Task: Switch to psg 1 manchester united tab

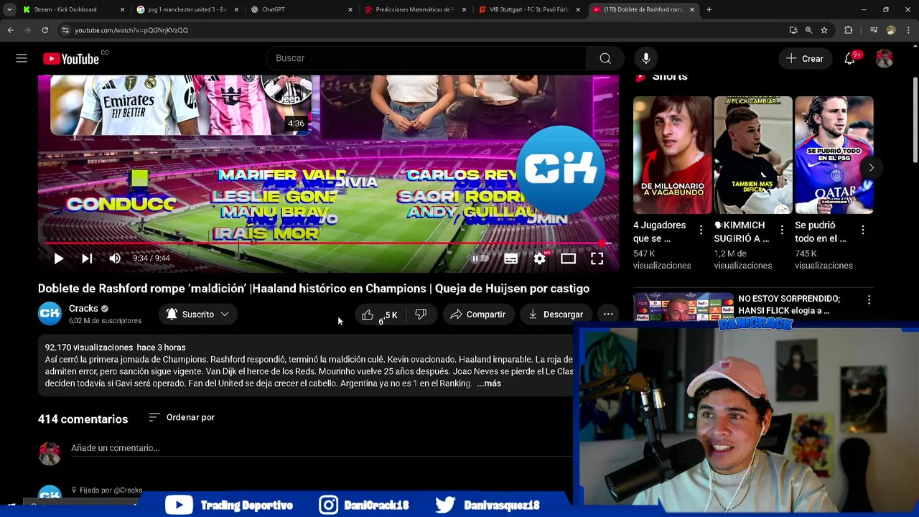Action: click(x=187, y=9)
